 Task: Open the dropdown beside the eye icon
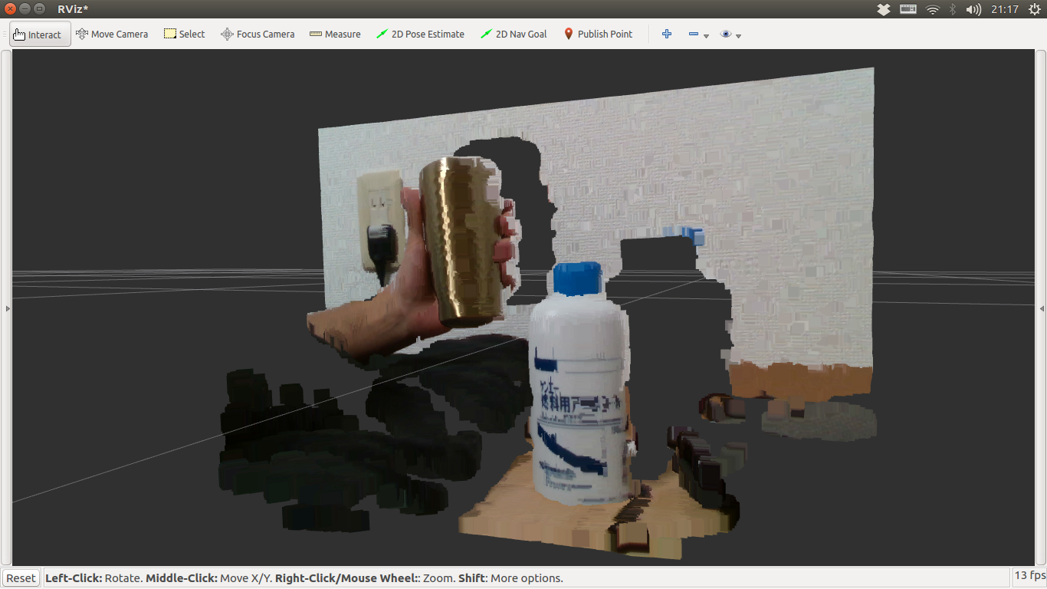click(x=738, y=36)
